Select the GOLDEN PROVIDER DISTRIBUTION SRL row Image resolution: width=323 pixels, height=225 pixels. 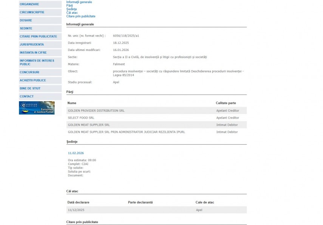click(x=96, y=111)
